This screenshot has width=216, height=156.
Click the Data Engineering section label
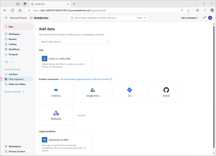click(x=12, y=69)
